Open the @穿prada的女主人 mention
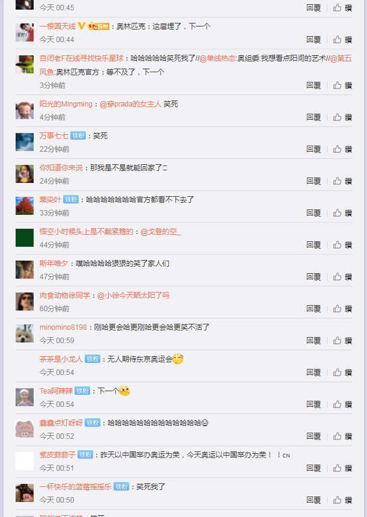 (x=130, y=104)
